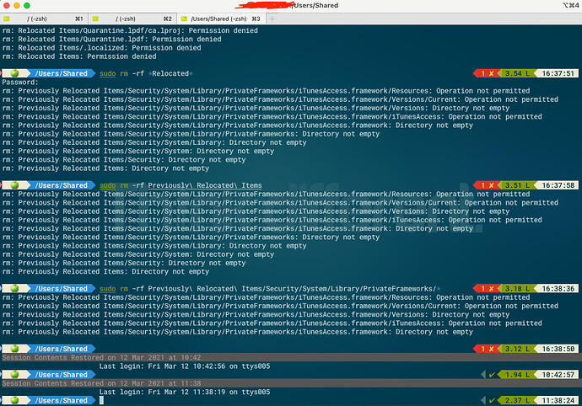Click the apple icon in the bottom prompt
The image size is (582, 406).
point(14,400)
